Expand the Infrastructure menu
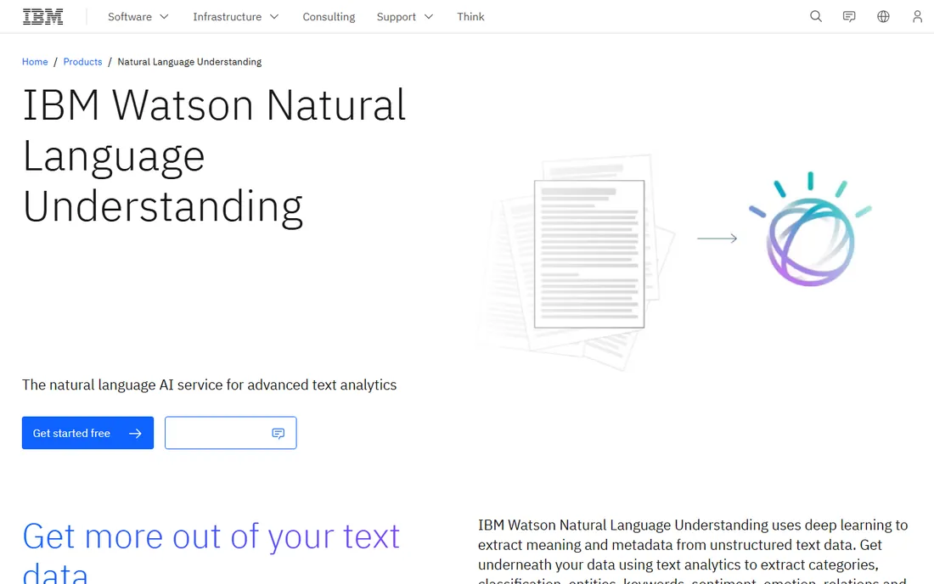The width and height of the screenshot is (934, 584). pos(236,17)
